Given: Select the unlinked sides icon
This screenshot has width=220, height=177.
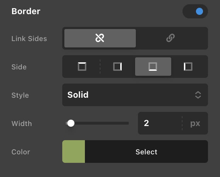Looking at the screenshot, I should 100,38.
